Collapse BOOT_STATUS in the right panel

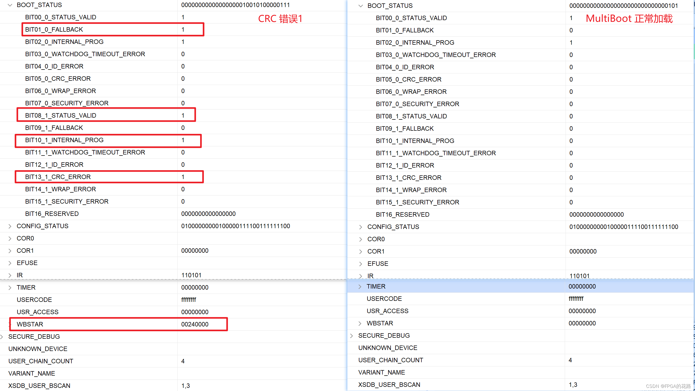tap(360, 6)
